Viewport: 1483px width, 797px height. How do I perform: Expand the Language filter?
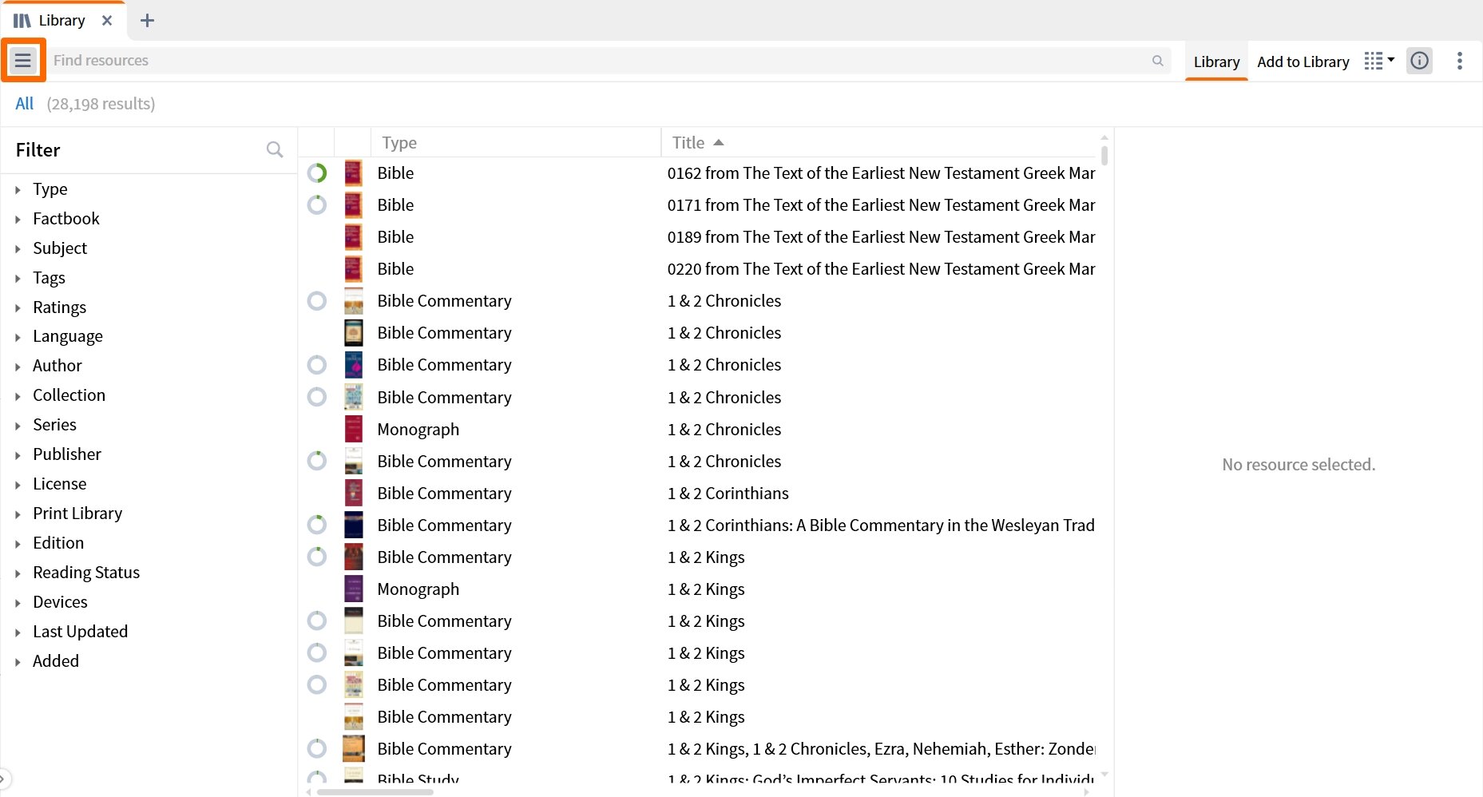tap(18, 337)
